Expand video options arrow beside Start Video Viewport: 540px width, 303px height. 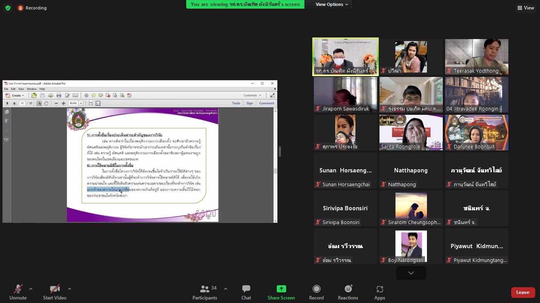70,289
